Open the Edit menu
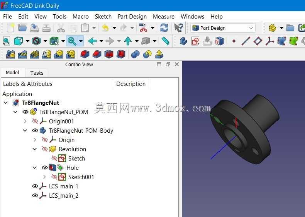Viewport: 305px width, 217px height. tap(23, 17)
